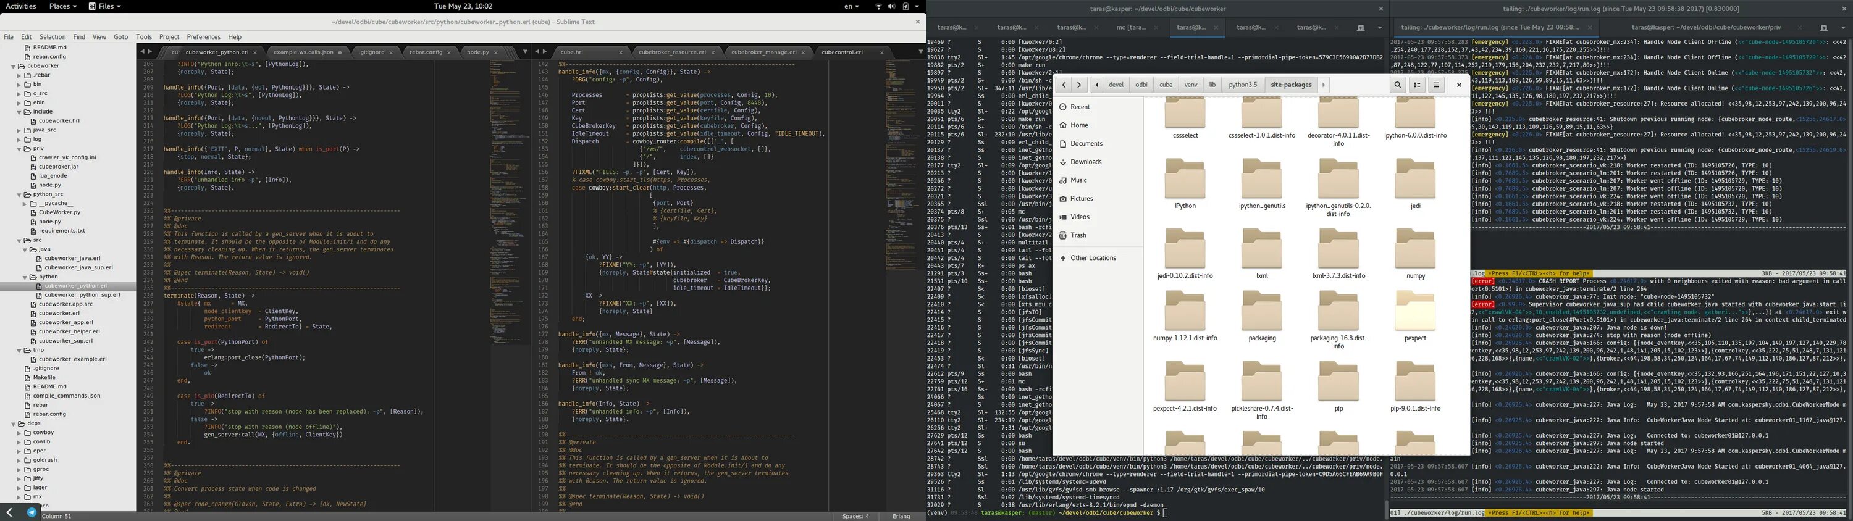Open the pexpect folder in the file browser
1853x521 pixels.
pos(1415,311)
